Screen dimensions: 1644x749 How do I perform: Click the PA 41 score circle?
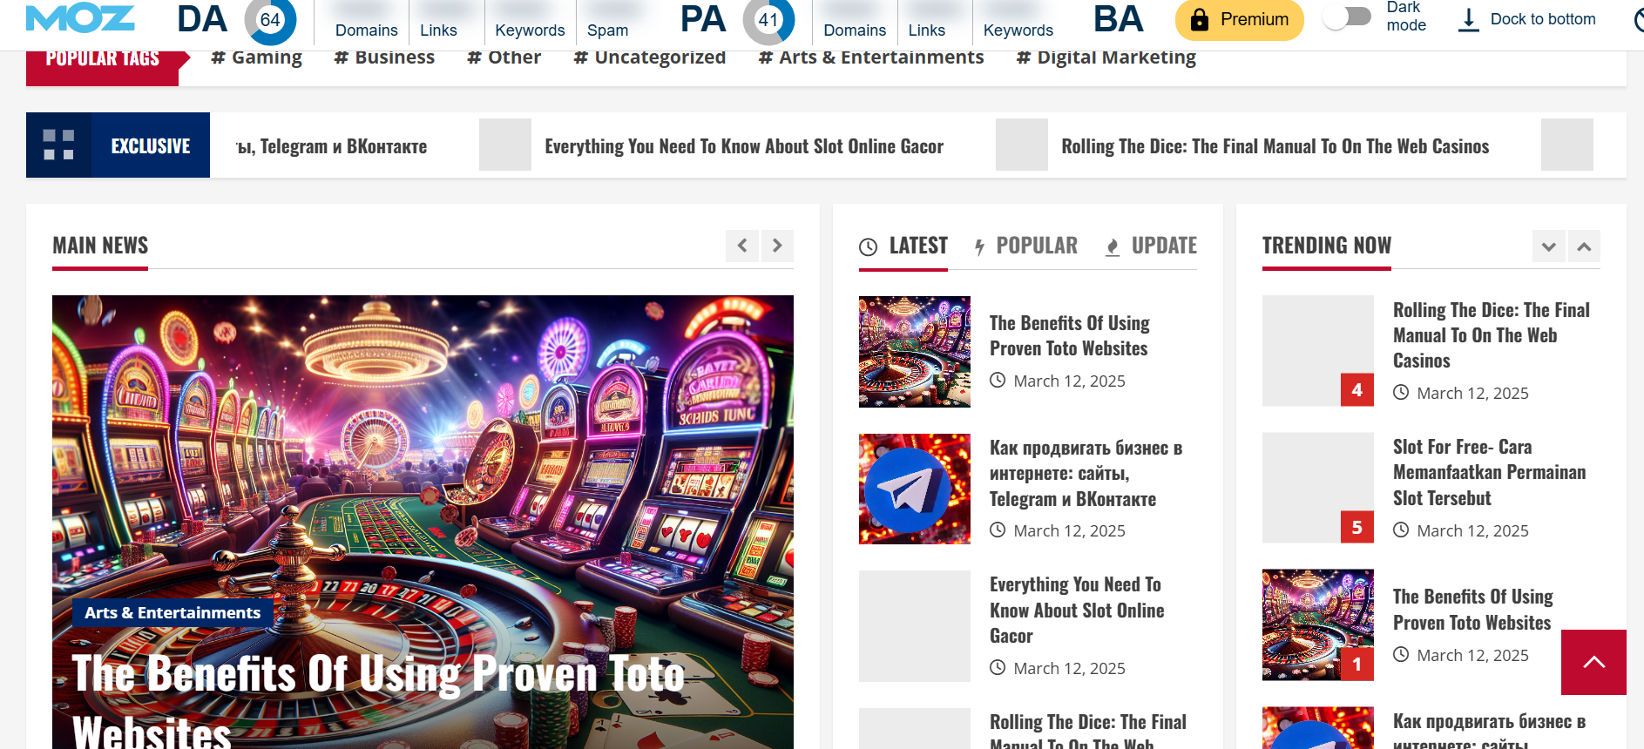pos(768,19)
